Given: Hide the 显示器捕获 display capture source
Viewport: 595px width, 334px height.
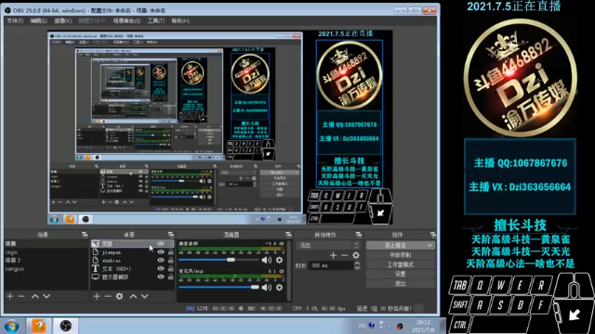Looking at the screenshot, I should tap(161, 276).
